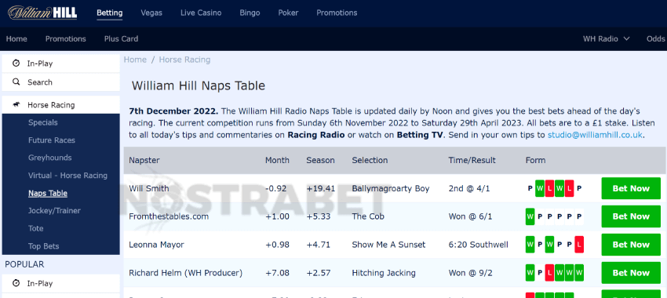Click the red L badge in Leonna Mayor's form
This screenshot has height=298, width=667.
[579, 245]
